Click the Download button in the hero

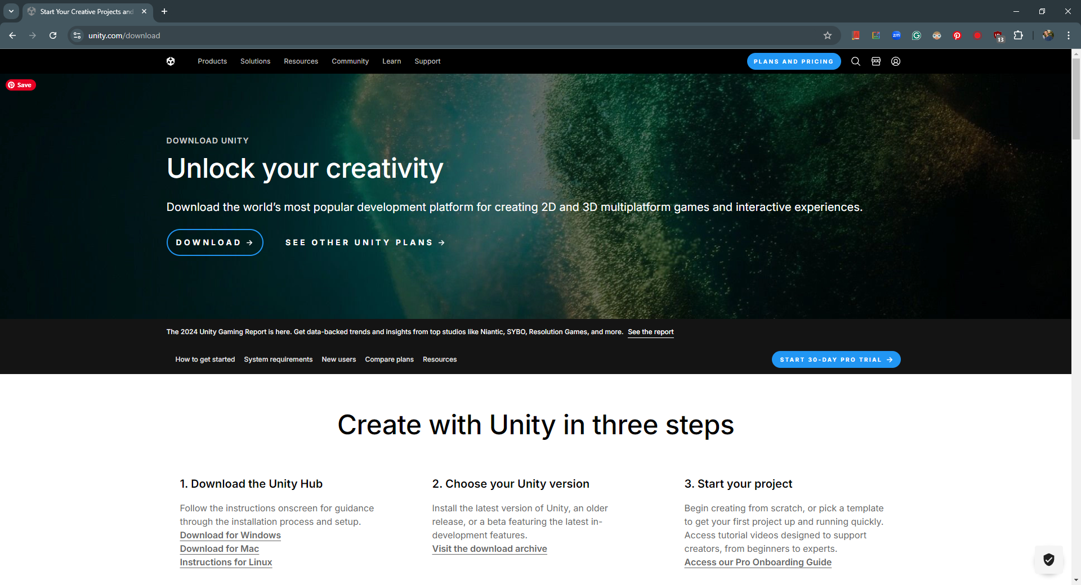click(215, 242)
